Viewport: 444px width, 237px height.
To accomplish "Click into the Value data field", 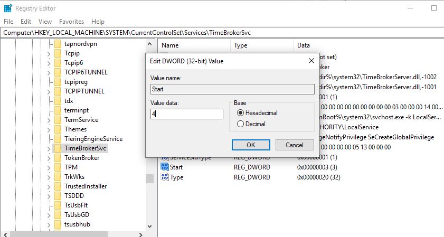I will pos(186,114).
